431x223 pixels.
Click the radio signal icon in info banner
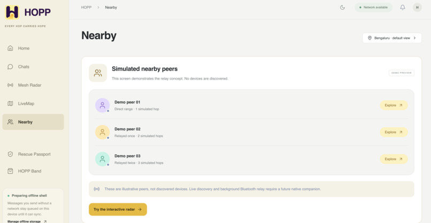[97, 189]
